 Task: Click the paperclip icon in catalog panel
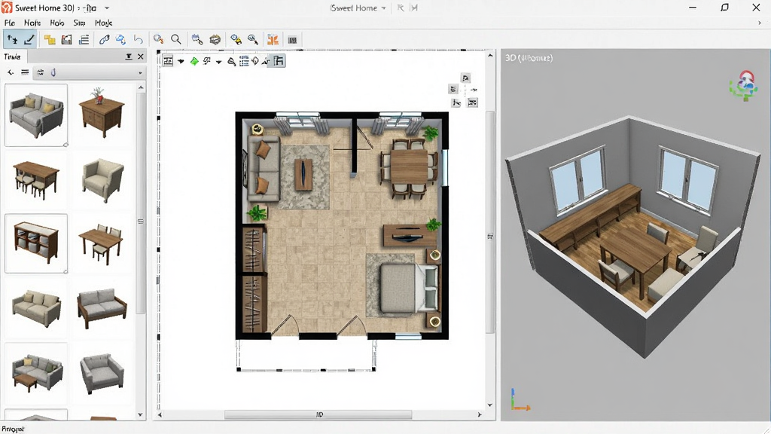pyautogui.click(x=53, y=72)
